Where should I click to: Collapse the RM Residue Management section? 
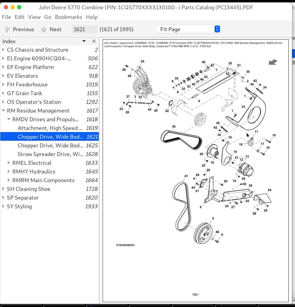point(3,111)
